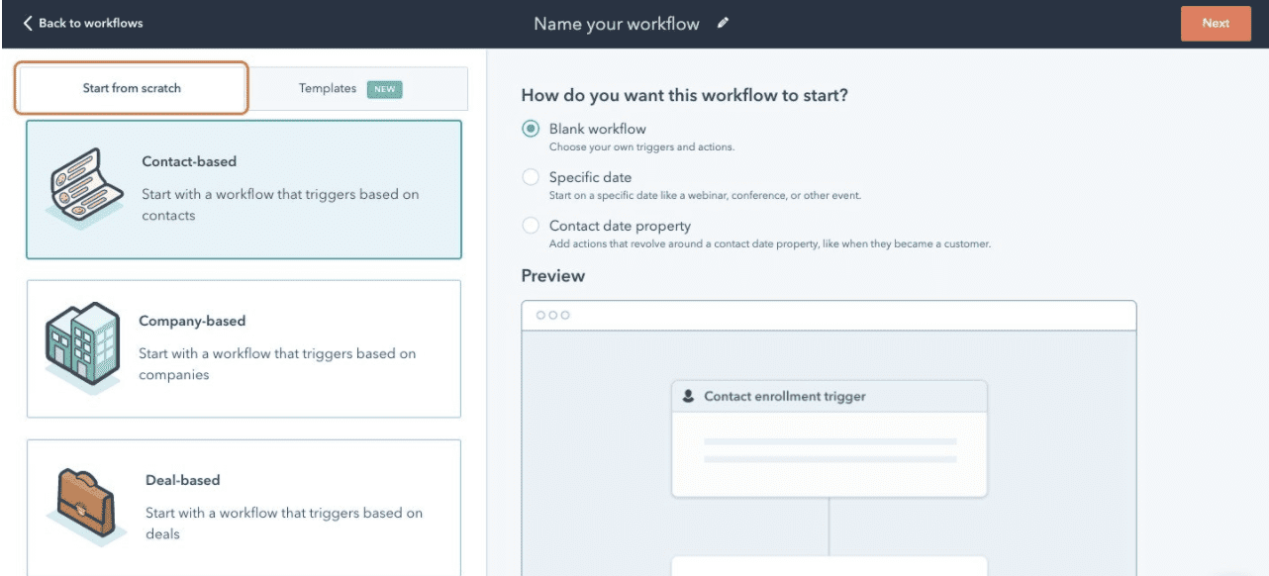
Task: Click the NEW badge on Templates
Action: (384, 89)
